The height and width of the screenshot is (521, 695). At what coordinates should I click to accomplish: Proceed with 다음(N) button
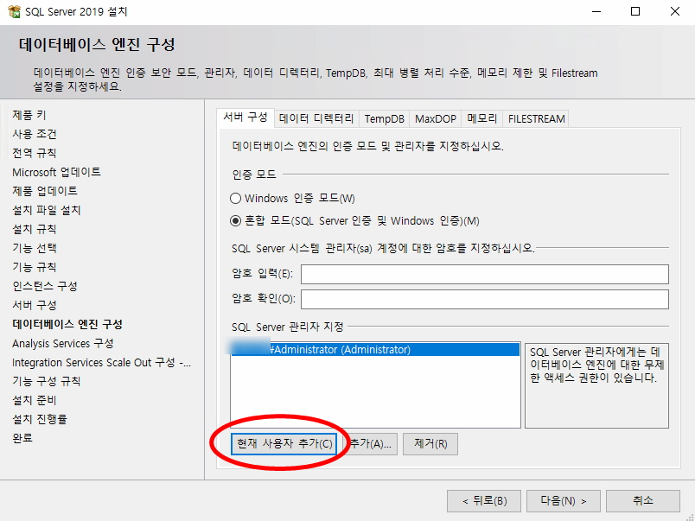(x=564, y=501)
